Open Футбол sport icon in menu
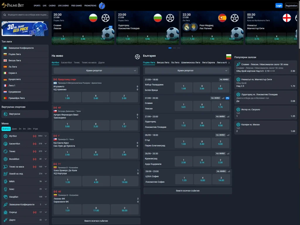The width and height of the screenshot is (300, 225). click(5, 136)
